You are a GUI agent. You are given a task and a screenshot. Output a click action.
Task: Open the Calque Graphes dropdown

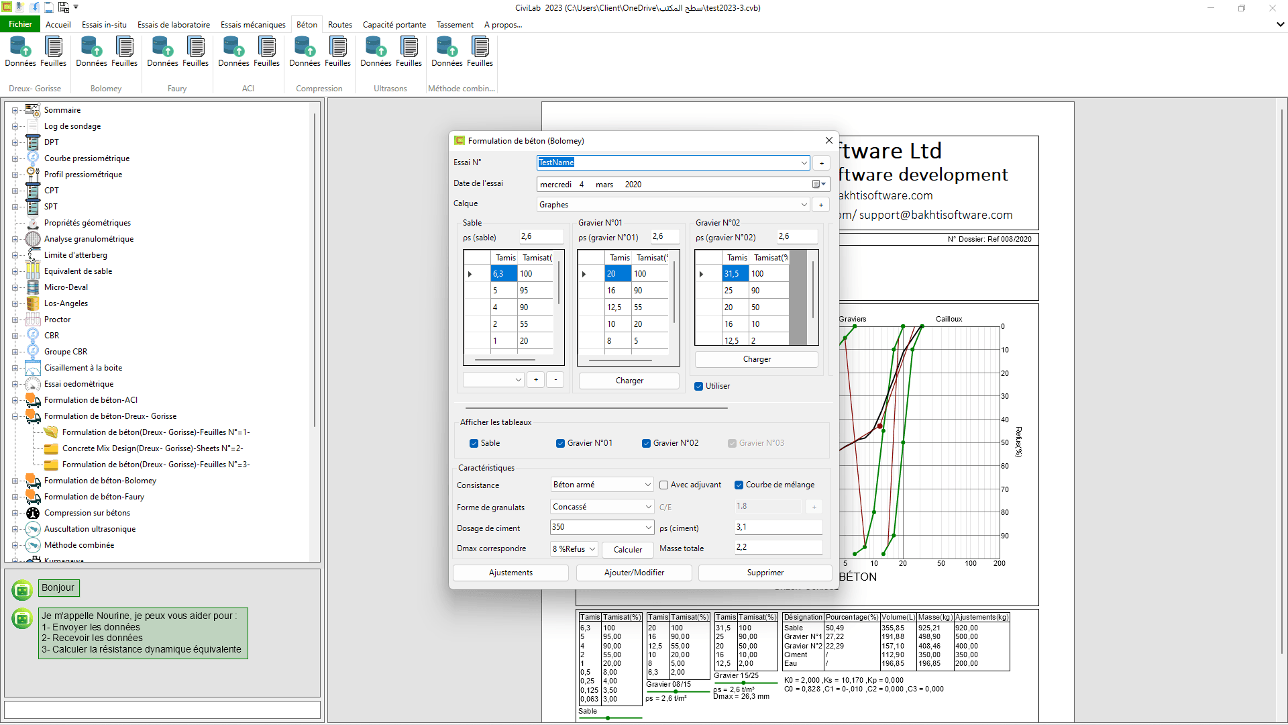coord(804,205)
